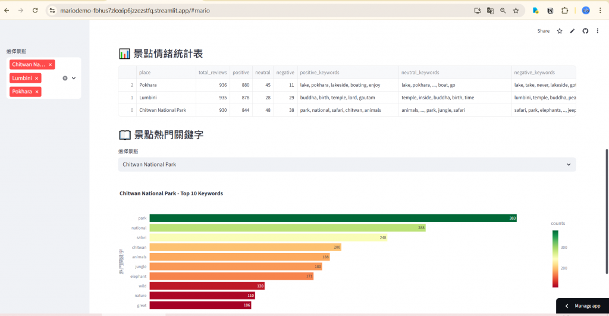Click the wild bar in chart

pyautogui.click(x=207, y=286)
